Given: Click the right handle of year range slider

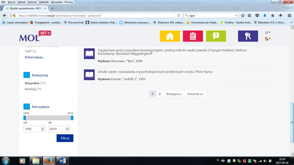Looking at the screenshot, I should [x=72, y=118].
